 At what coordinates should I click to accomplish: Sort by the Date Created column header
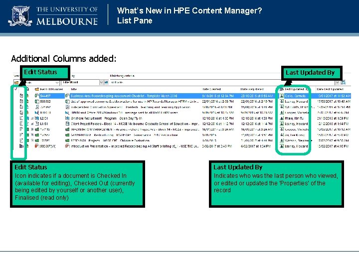click(x=211, y=89)
